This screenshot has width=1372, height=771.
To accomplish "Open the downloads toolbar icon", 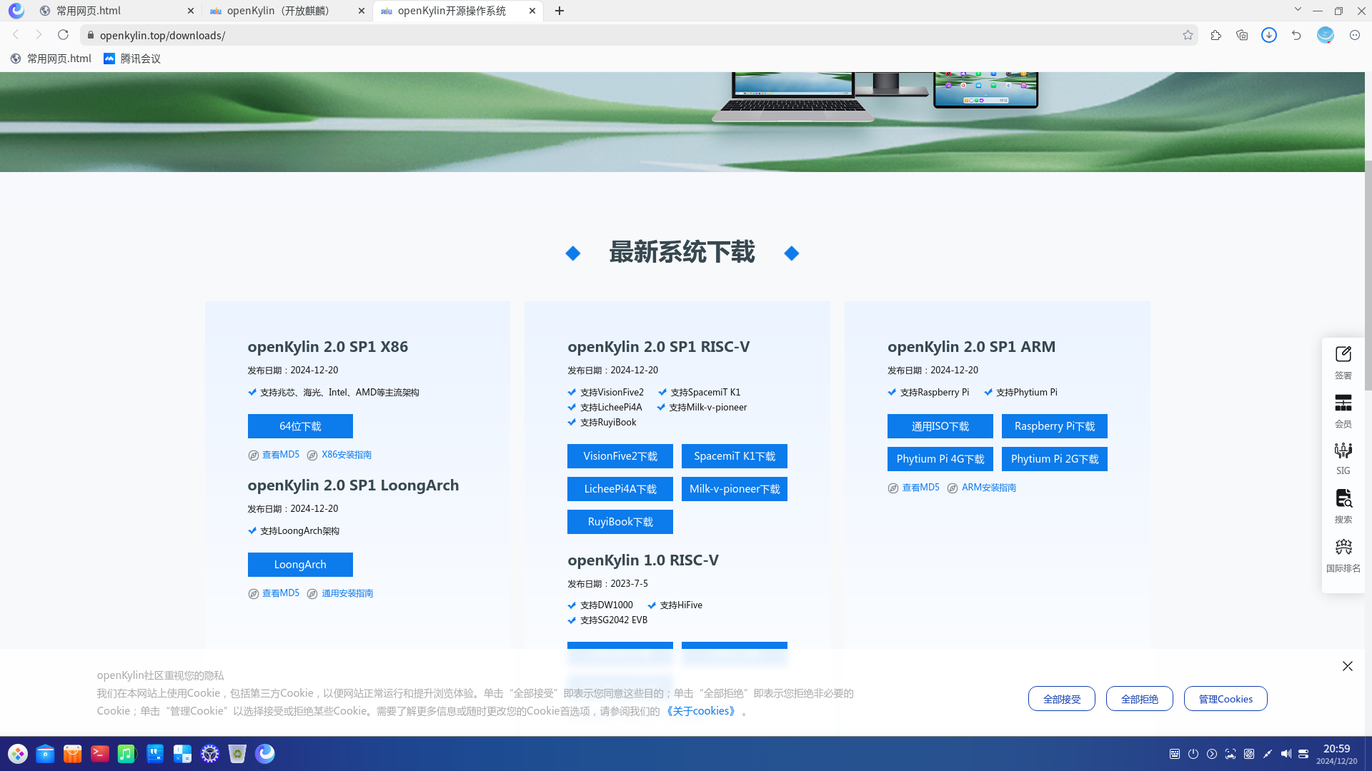I will tap(1269, 35).
